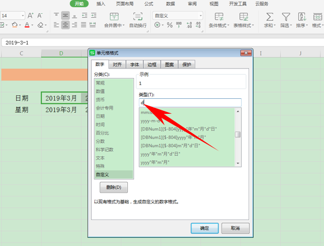
Task: Open Conditional Formatting (条件格式) icon
Action: tap(219, 17)
